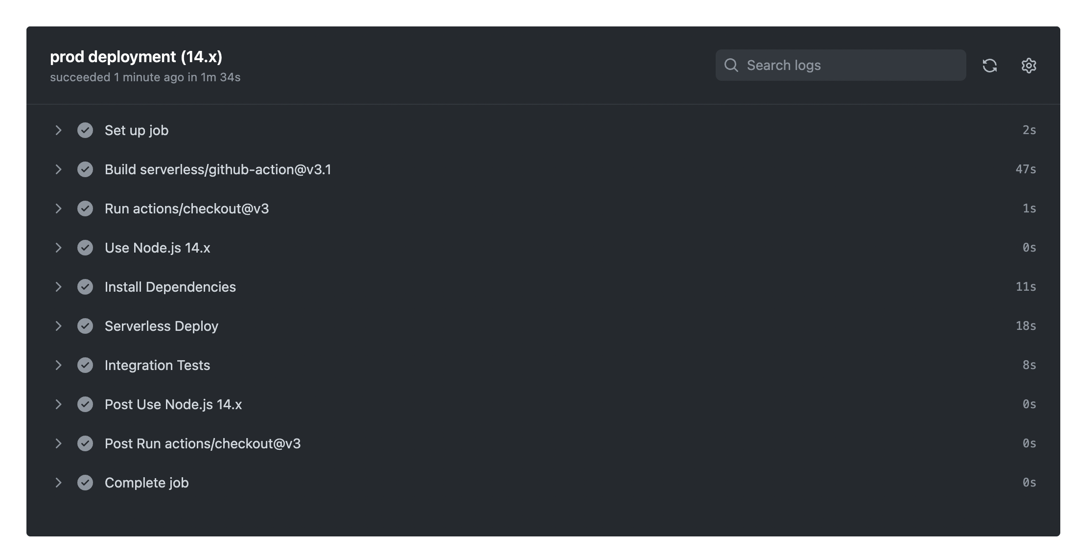Click the Complete job step label
Viewport: 1074px width, 556px height.
point(146,483)
